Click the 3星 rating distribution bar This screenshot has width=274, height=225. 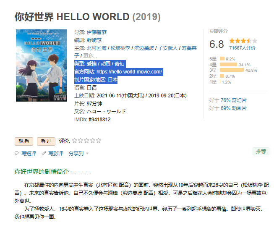(232, 71)
